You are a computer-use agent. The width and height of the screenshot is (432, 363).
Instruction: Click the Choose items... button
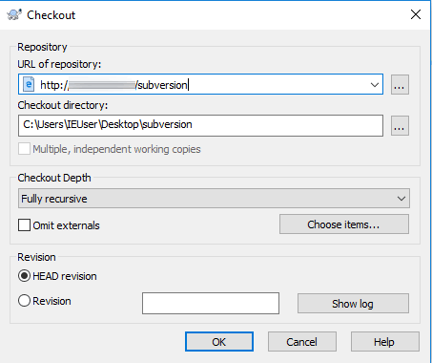(344, 224)
